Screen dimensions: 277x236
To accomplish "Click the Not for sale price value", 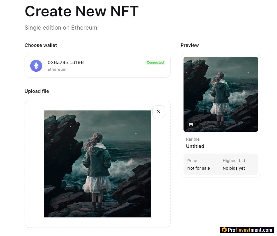I will tap(198, 168).
